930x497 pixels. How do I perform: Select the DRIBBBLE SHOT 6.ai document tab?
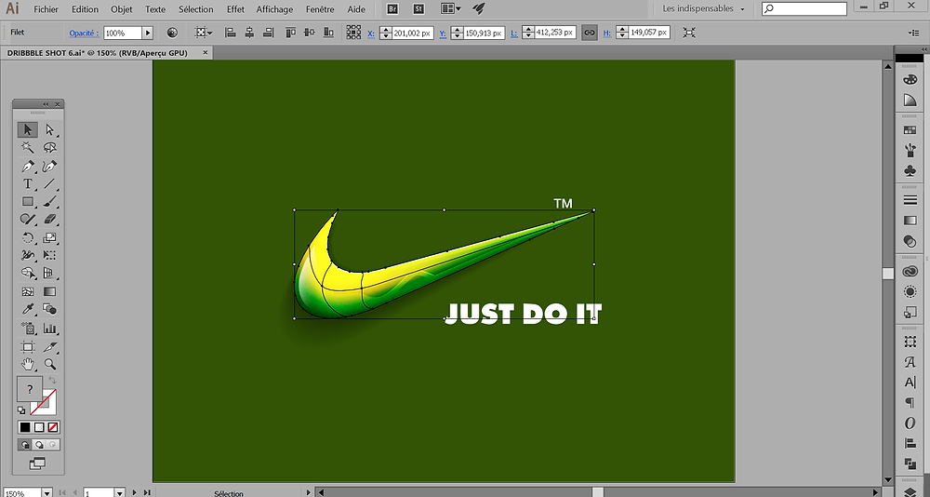coord(98,53)
